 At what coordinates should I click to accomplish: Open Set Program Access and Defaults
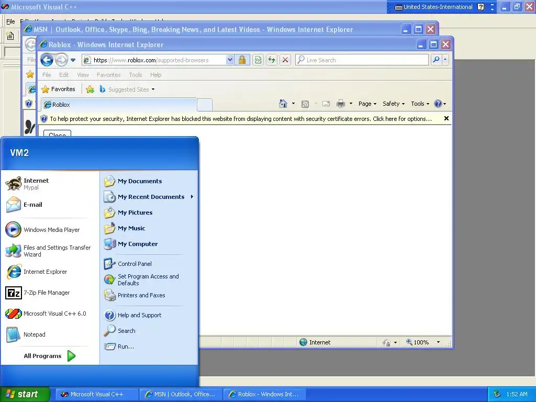pyautogui.click(x=149, y=280)
